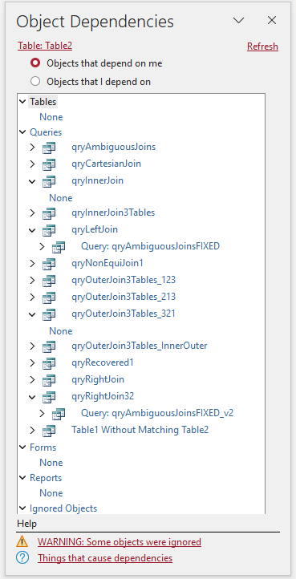Click None under qryOuterJoin3Tables_321

click(x=61, y=331)
